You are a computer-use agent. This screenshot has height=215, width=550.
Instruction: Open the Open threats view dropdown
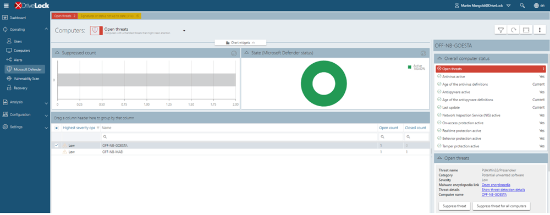click(x=184, y=31)
